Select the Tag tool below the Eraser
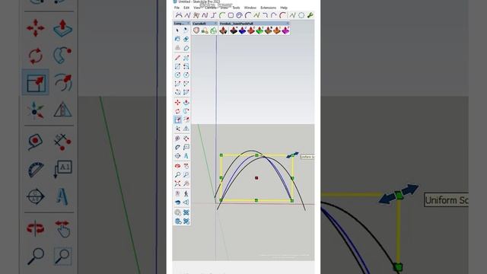This screenshot has height=274, width=487. (x=186, y=48)
